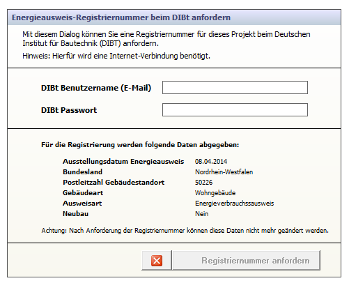Image resolution: width=349 pixels, height=283 pixels.
Task: Click the DIBt Benutzername (E-Mail) label
Action: 96,88
